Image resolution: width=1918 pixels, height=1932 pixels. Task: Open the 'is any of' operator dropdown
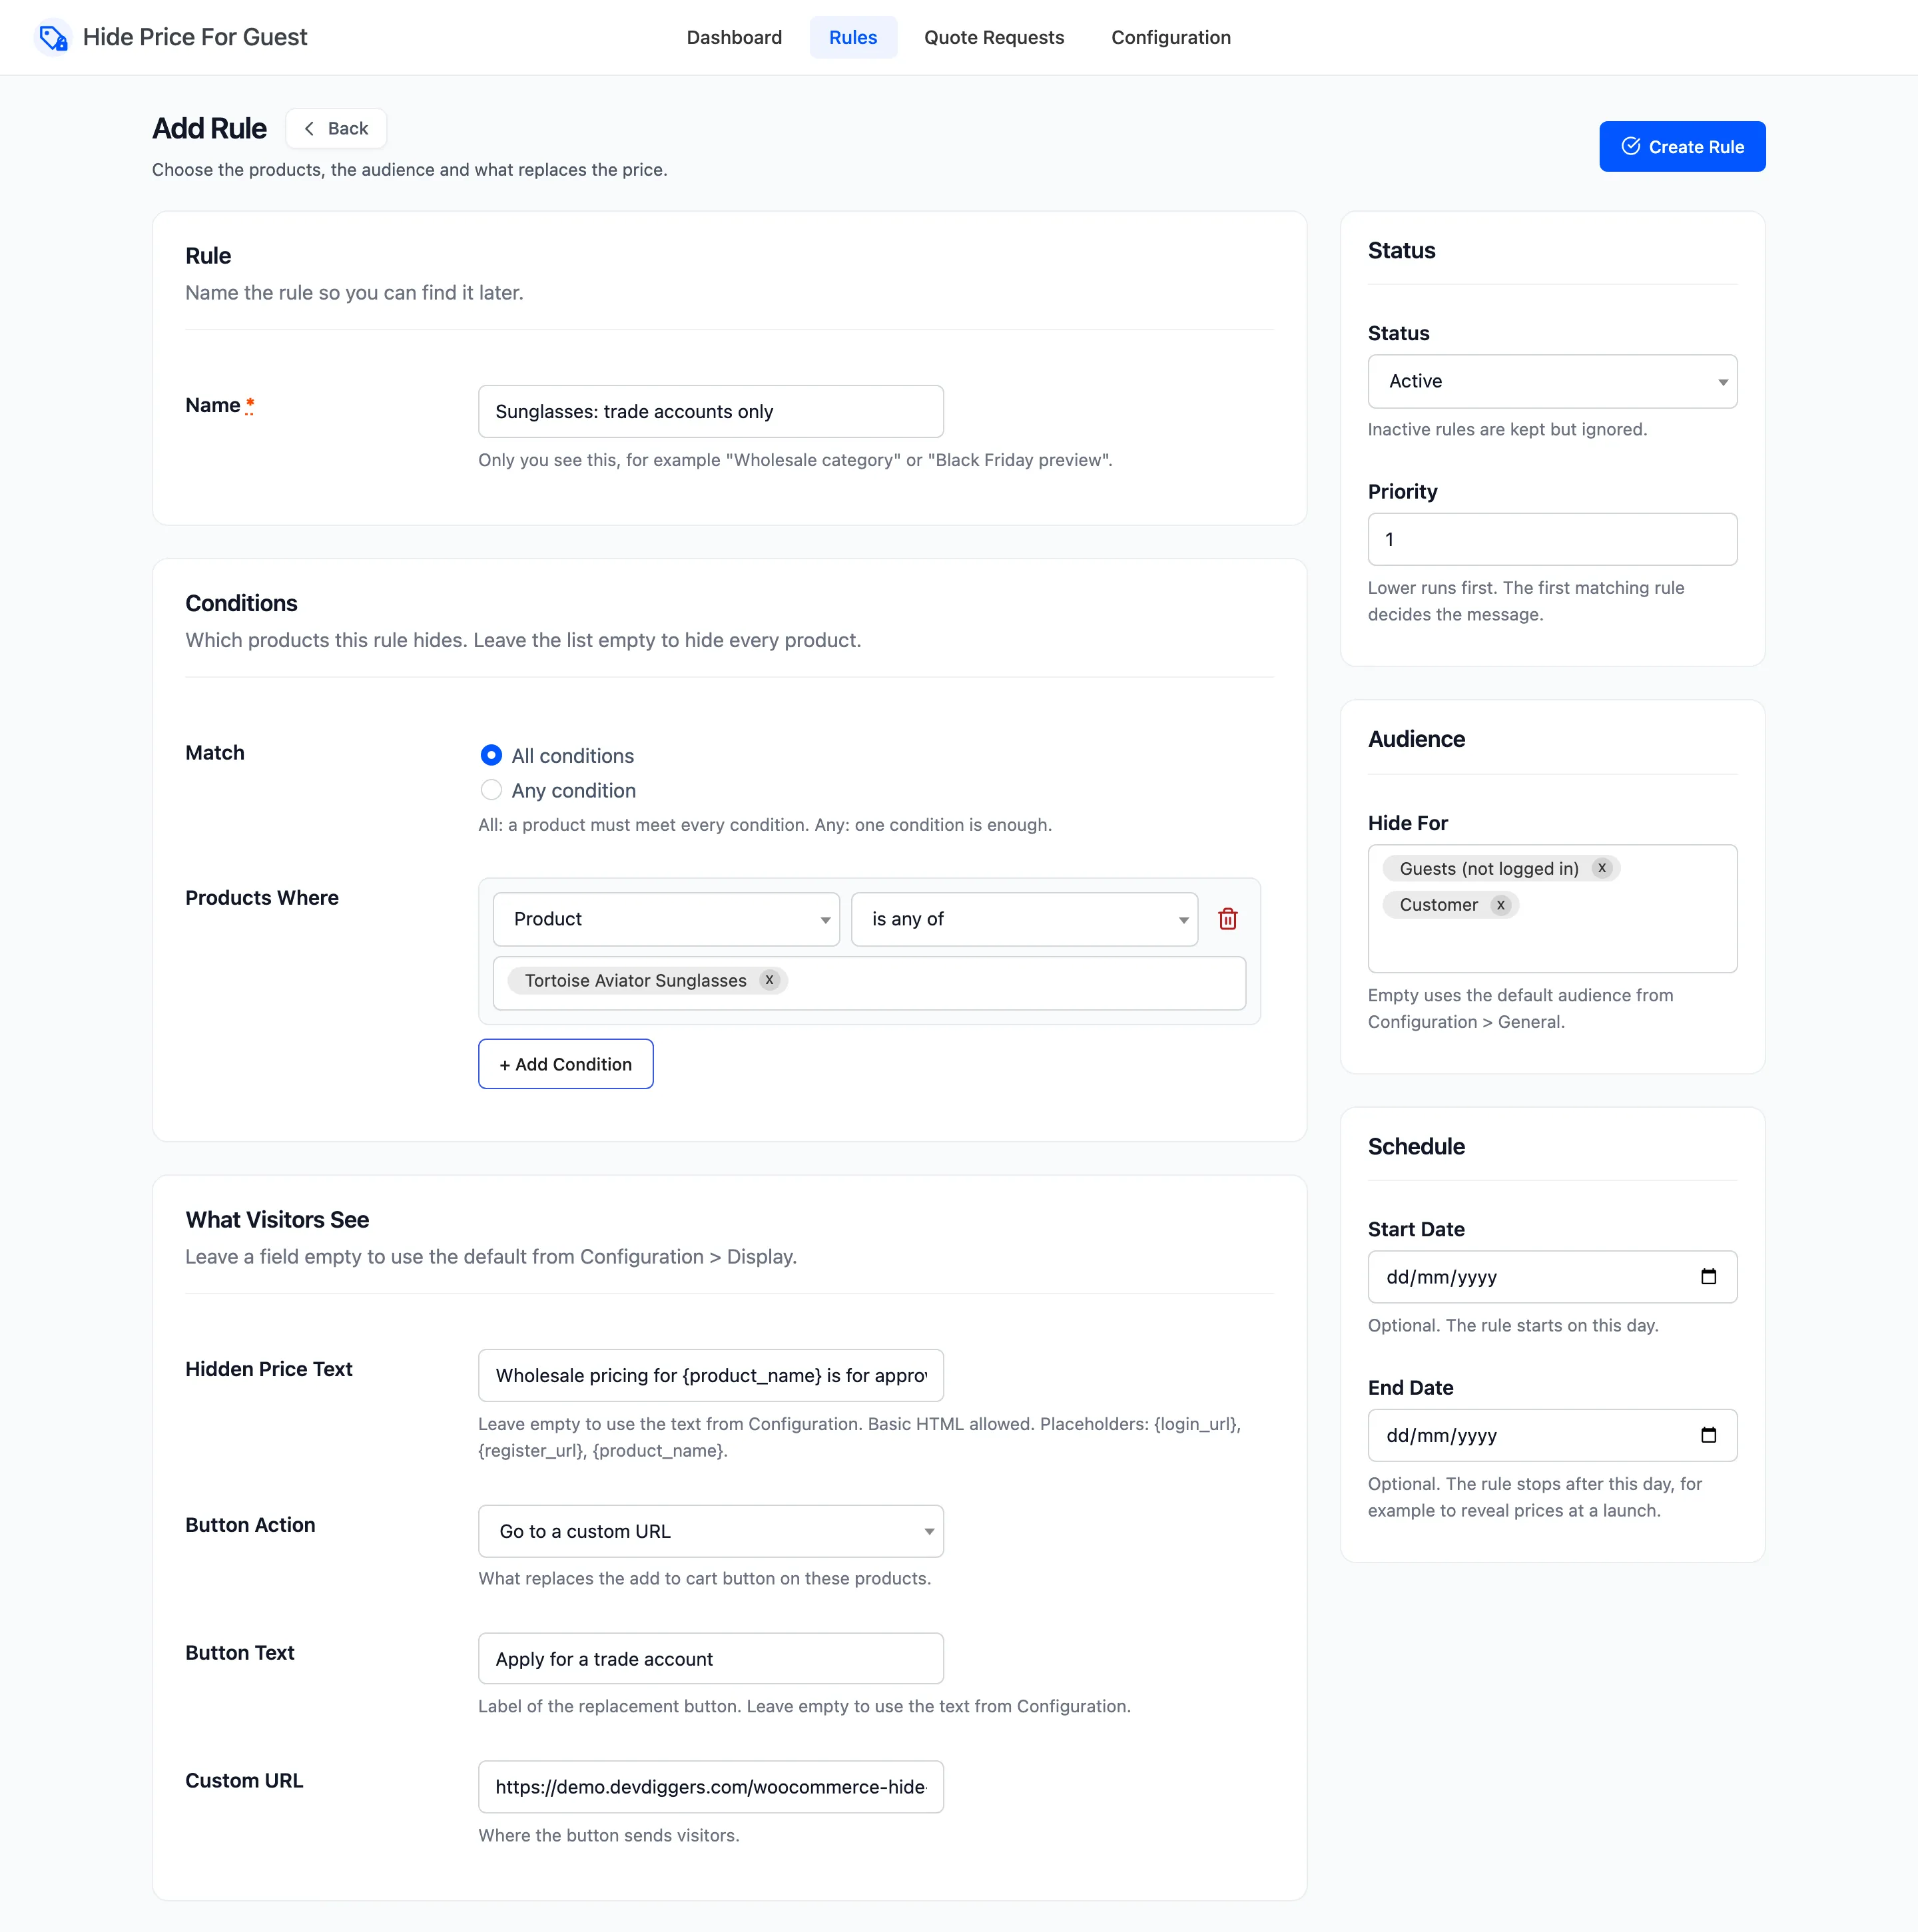(x=1024, y=919)
